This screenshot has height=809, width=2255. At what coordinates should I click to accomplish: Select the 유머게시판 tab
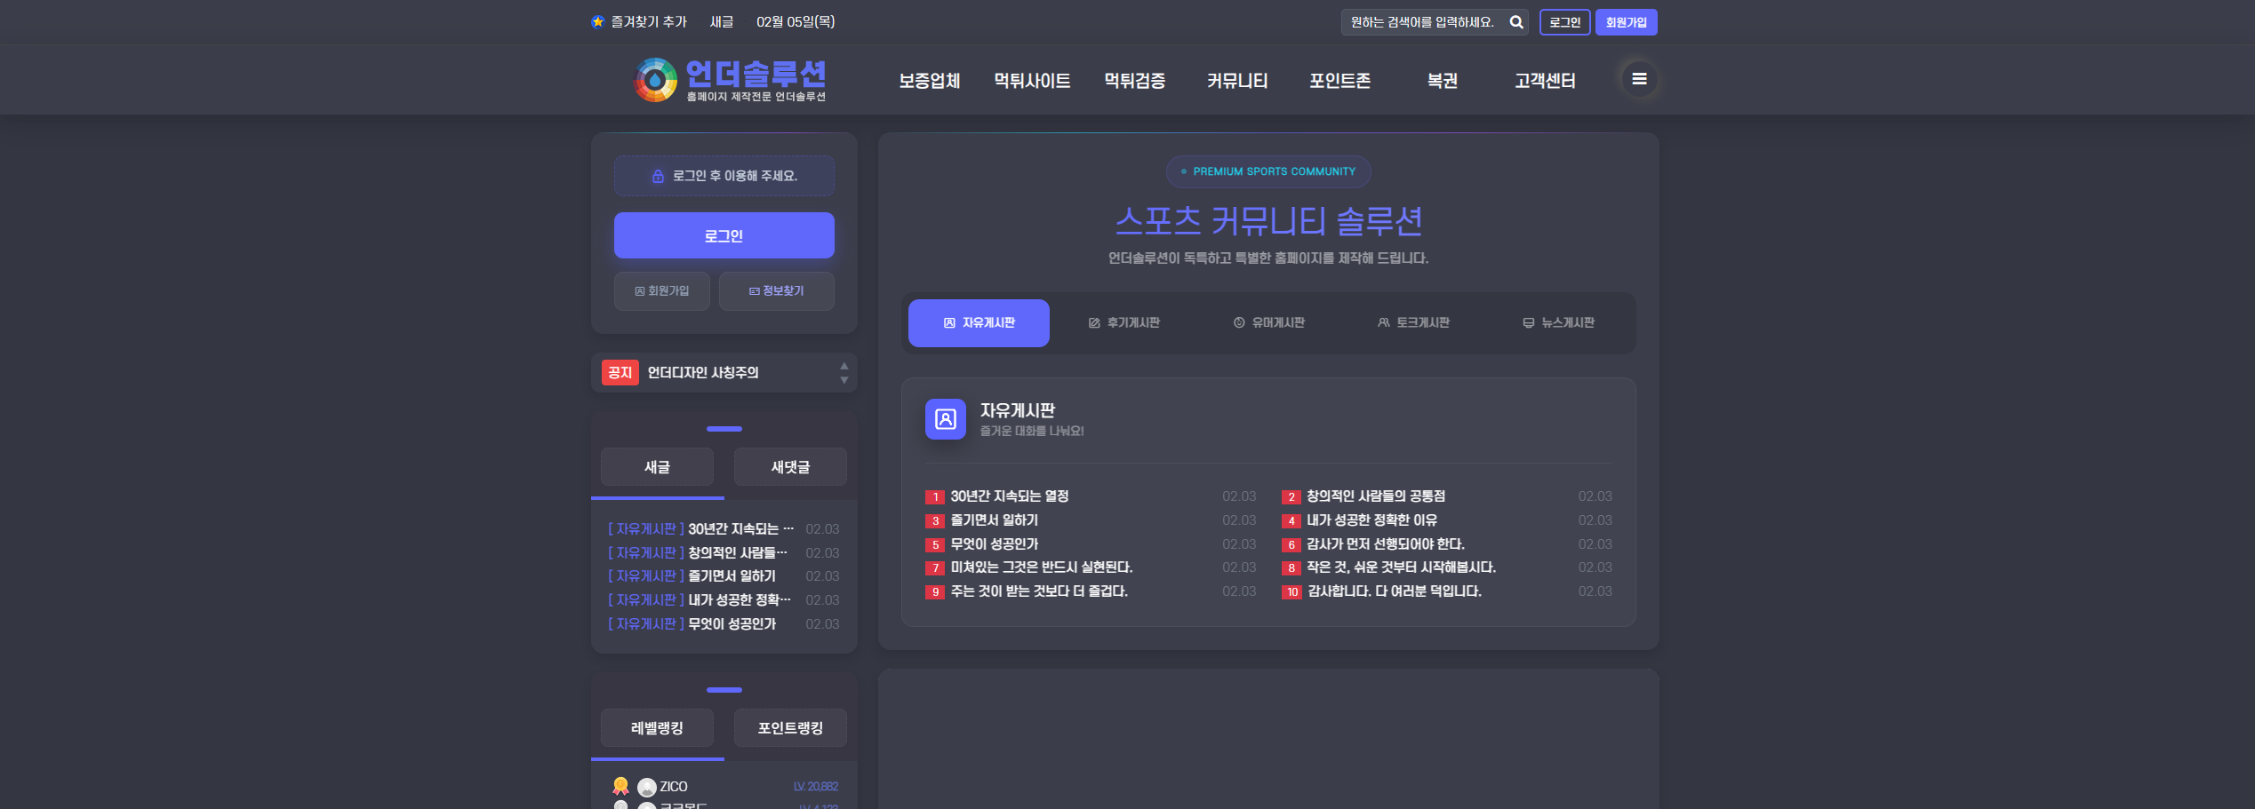(x=1268, y=323)
